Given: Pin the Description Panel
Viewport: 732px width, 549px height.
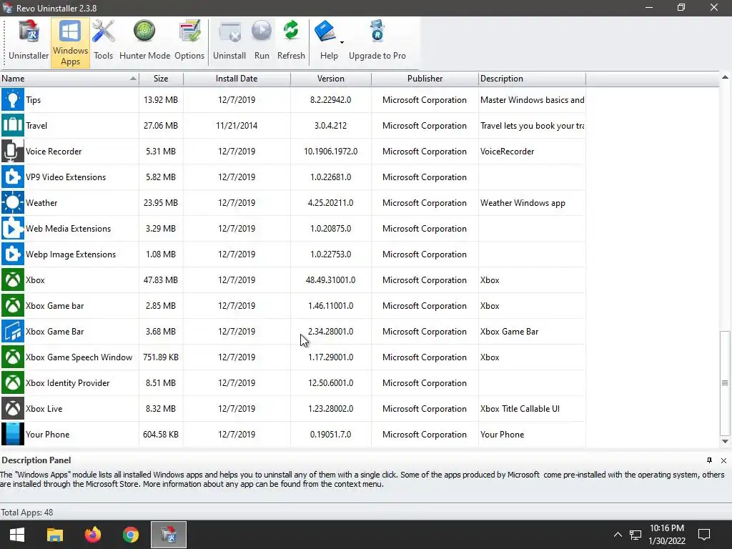Looking at the screenshot, I should (x=709, y=460).
